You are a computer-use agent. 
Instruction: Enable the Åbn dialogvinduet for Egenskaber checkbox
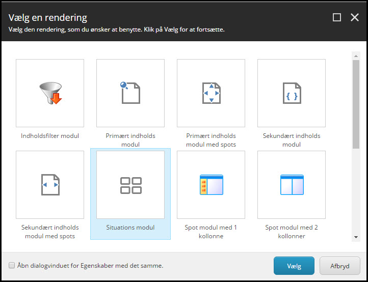click(x=12, y=265)
